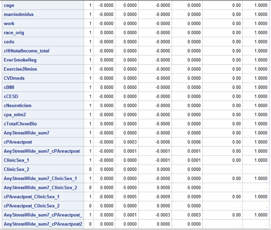Click the 0.0003 value in cPAreactpost row
271x230 pixels.
130,142
